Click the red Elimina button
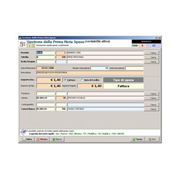 [x=42, y=139]
